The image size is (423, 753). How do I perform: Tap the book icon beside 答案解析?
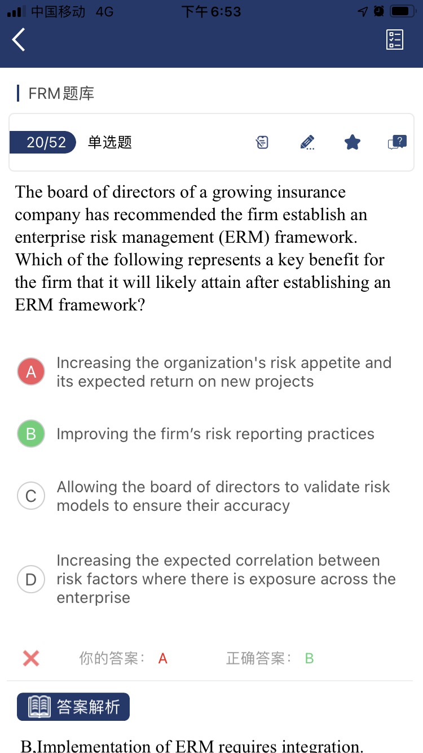point(39,707)
